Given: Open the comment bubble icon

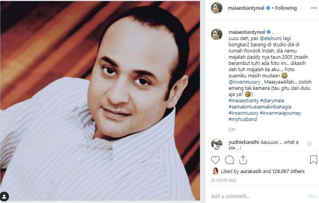Looking at the screenshot, I should tap(229, 160).
